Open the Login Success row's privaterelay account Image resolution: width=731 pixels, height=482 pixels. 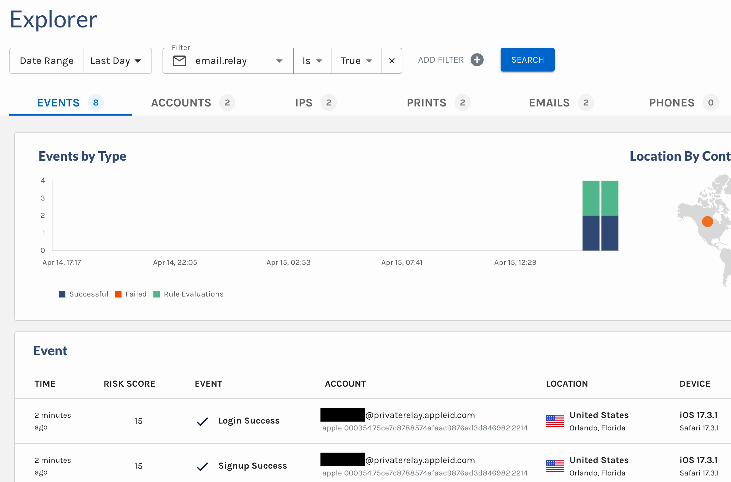click(x=398, y=415)
